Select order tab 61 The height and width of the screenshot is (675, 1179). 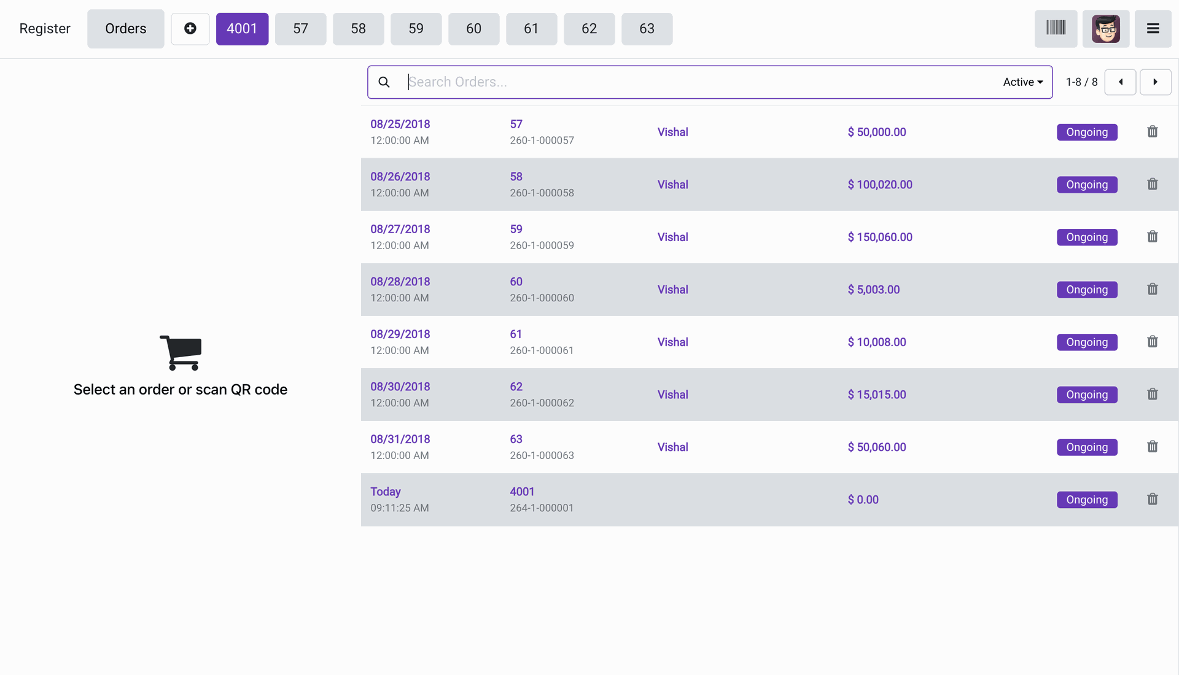(x=531, y=29)
